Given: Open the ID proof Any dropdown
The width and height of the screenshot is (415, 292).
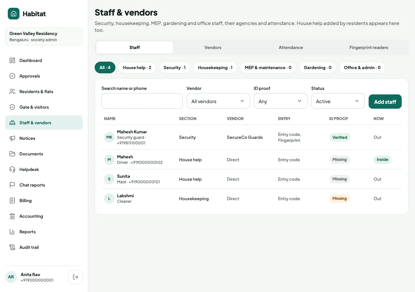Looking at the screenshot, I should 280,101.
